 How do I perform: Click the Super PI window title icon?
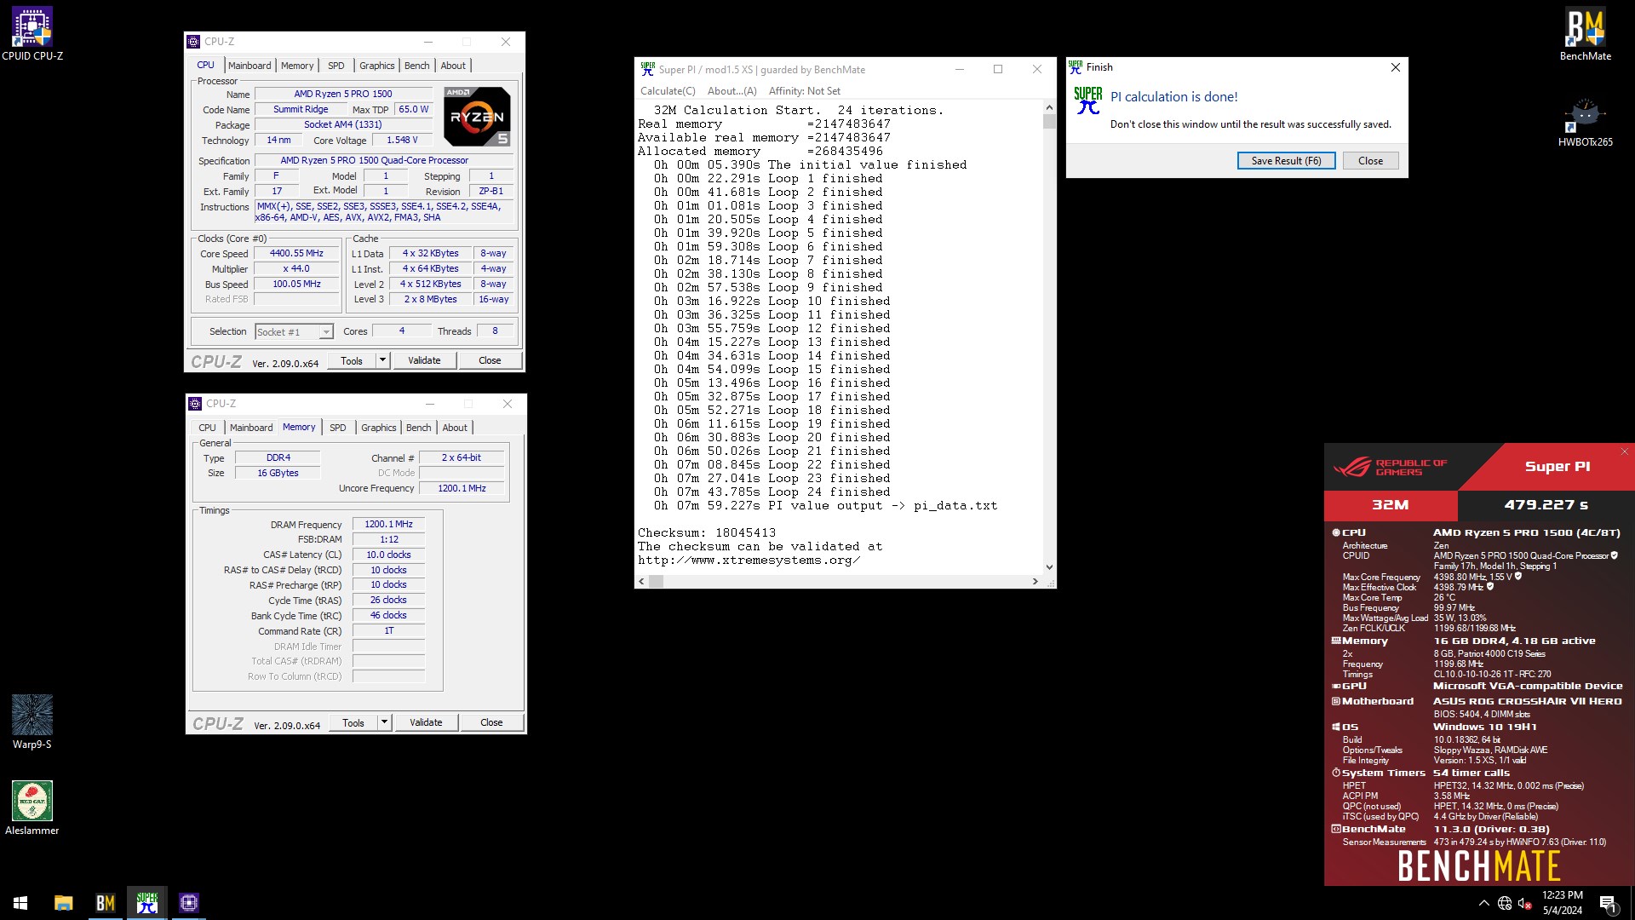pos(648,70)
